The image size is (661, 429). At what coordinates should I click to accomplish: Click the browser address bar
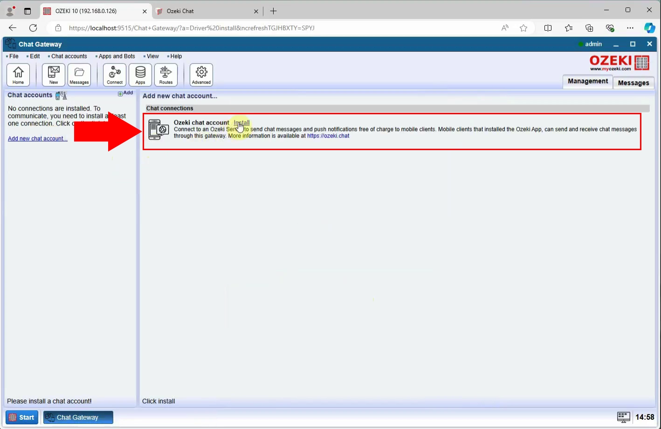click(x=280, y=28)
